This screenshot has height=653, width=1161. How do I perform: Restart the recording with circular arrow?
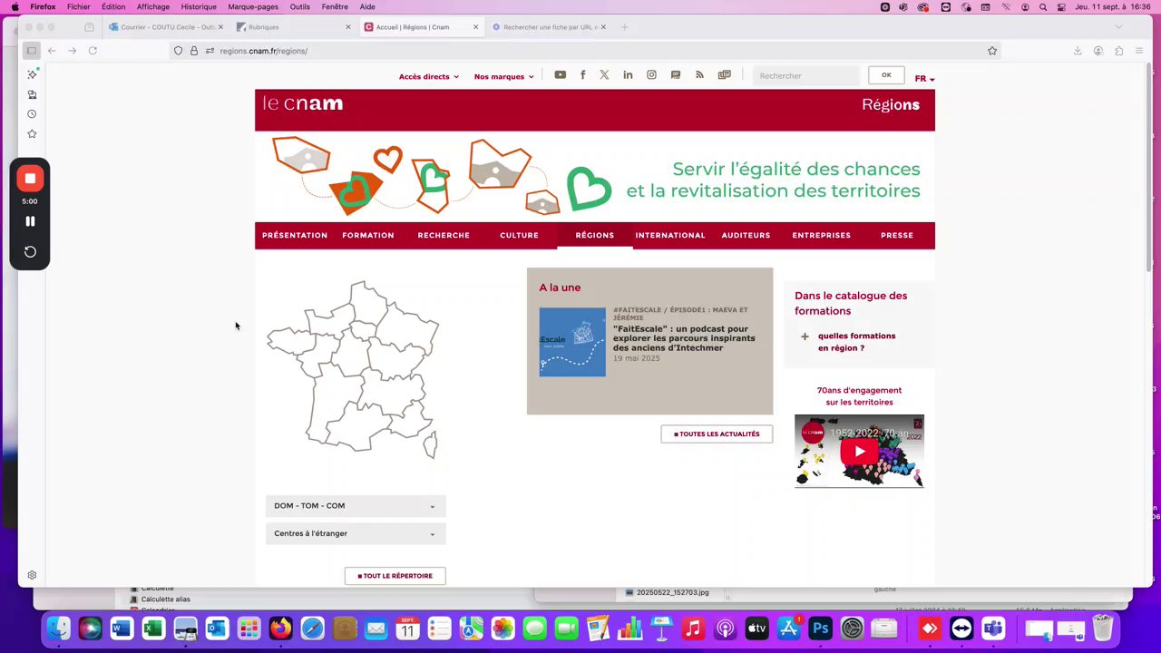pyautogui.click(x=30, y=251)
